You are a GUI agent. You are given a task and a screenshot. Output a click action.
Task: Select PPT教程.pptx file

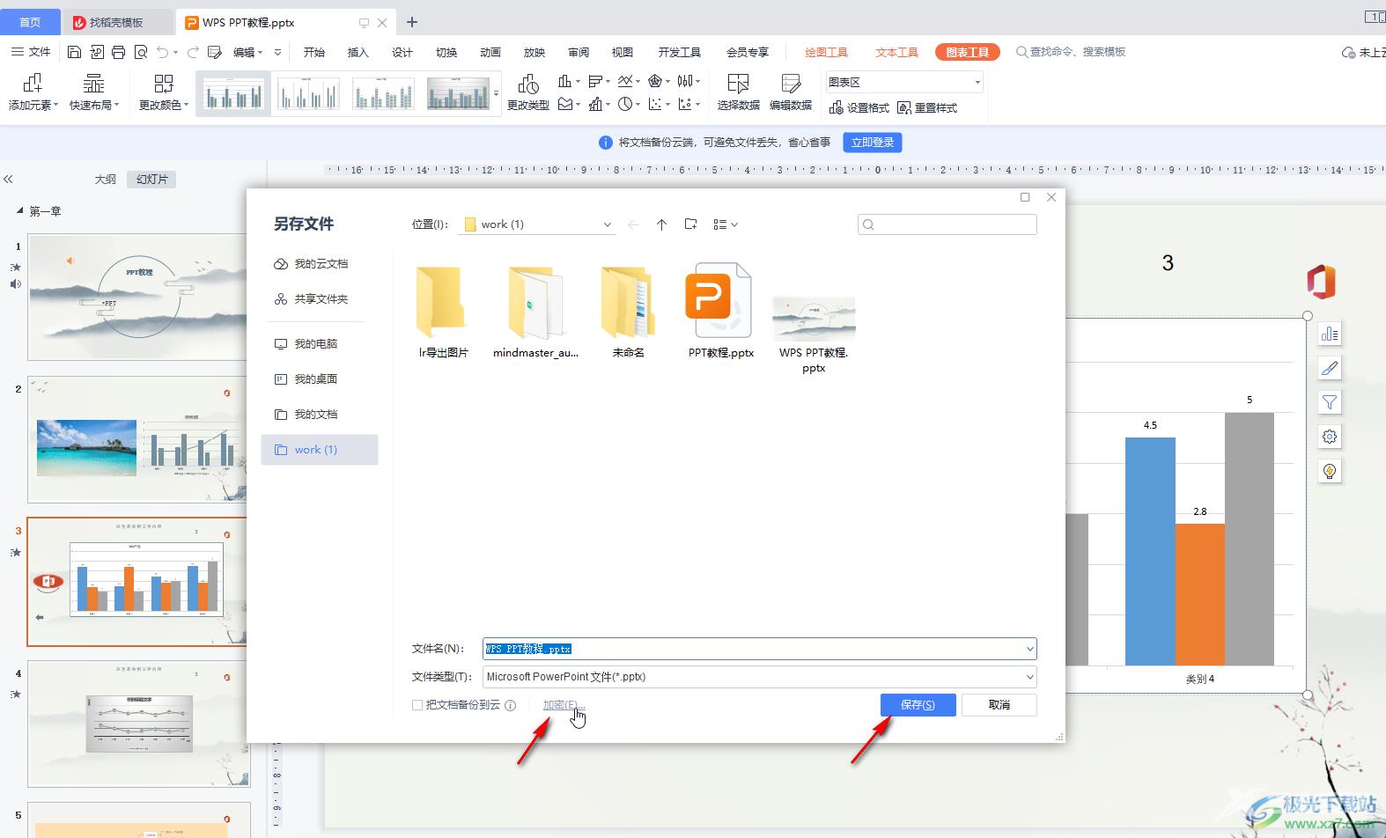pos(721,311)
